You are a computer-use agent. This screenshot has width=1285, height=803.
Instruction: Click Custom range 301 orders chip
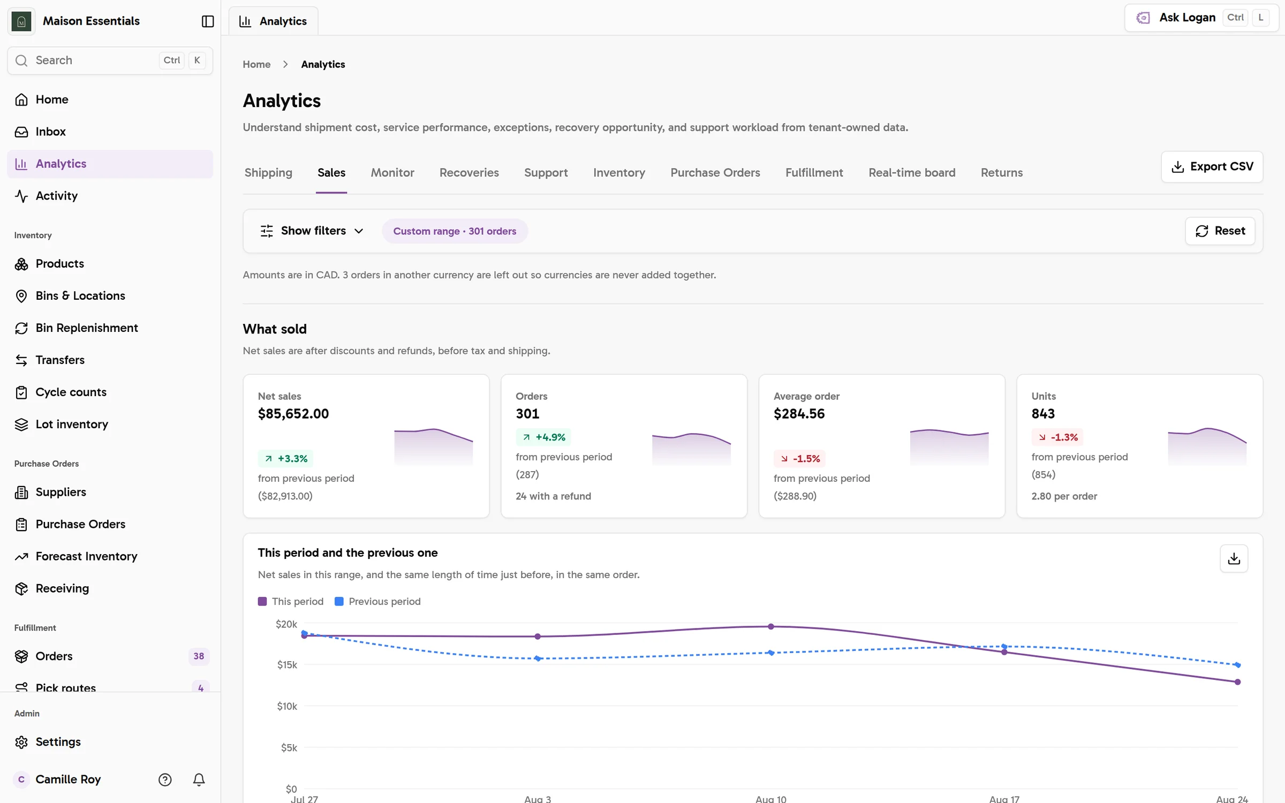tap(455, 231)
